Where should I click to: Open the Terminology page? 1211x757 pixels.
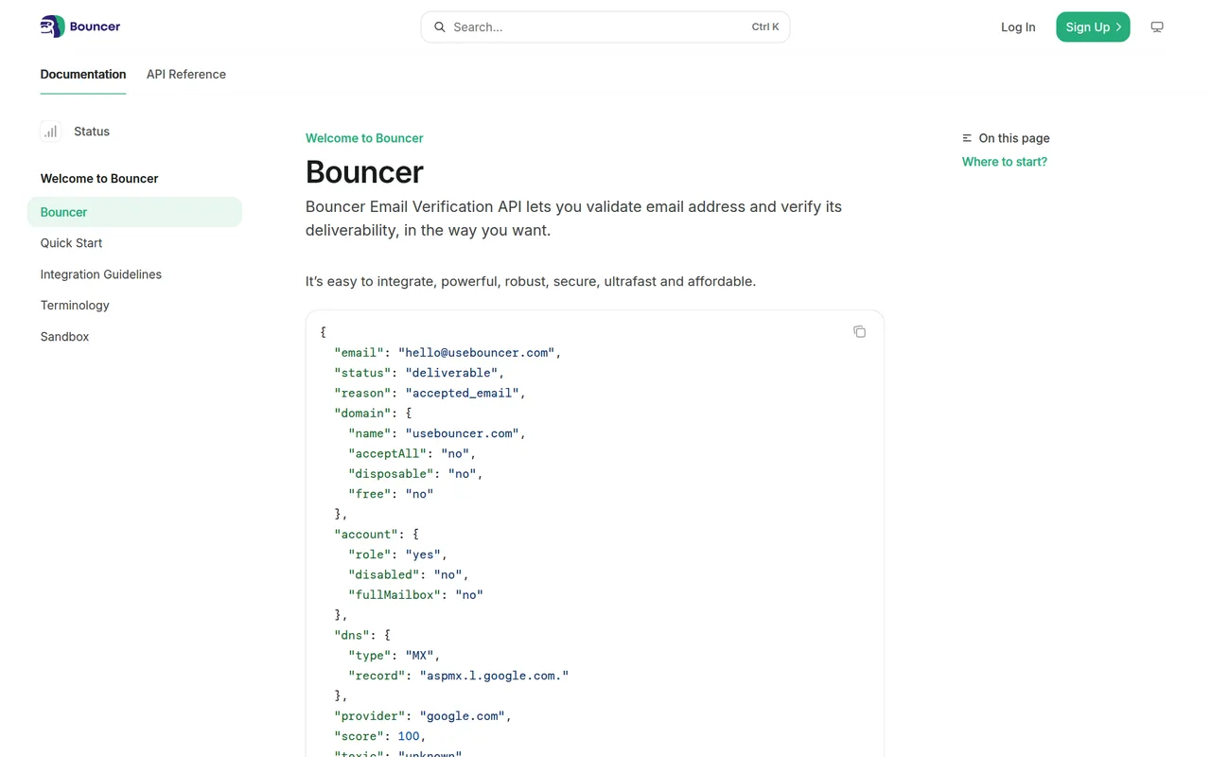tap(75, 306)
